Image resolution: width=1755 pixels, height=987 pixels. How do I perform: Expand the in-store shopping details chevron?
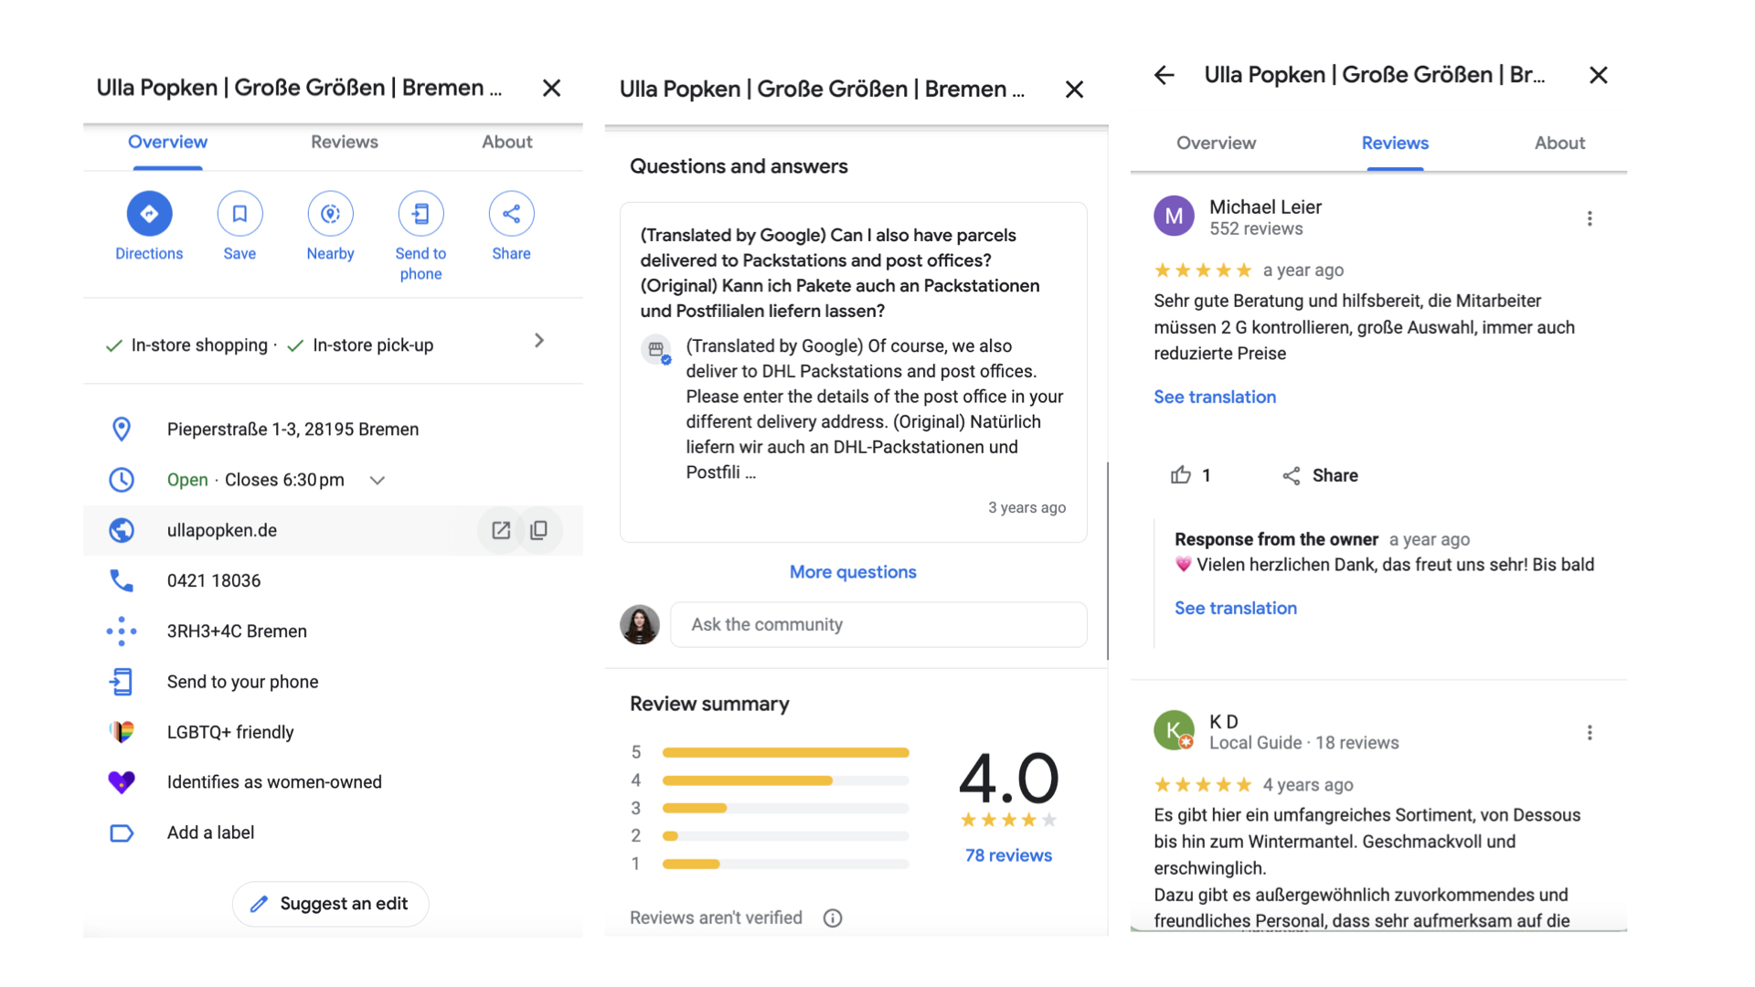point(538,341)
